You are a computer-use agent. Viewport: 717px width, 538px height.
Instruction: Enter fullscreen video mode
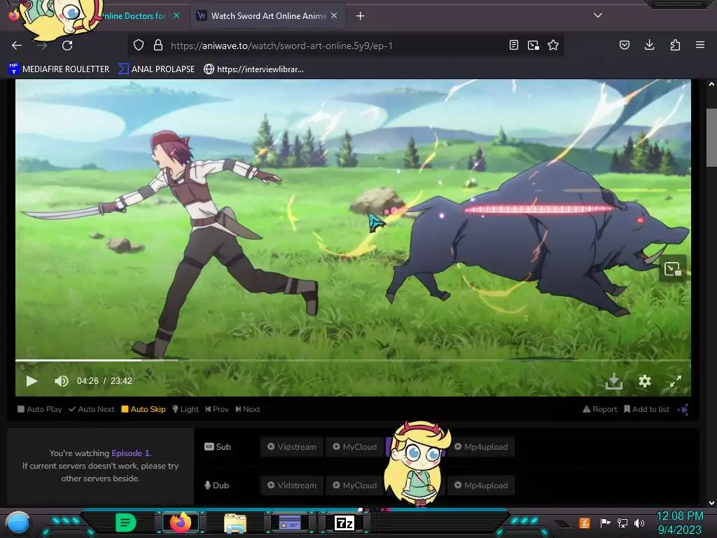[676, 381]
